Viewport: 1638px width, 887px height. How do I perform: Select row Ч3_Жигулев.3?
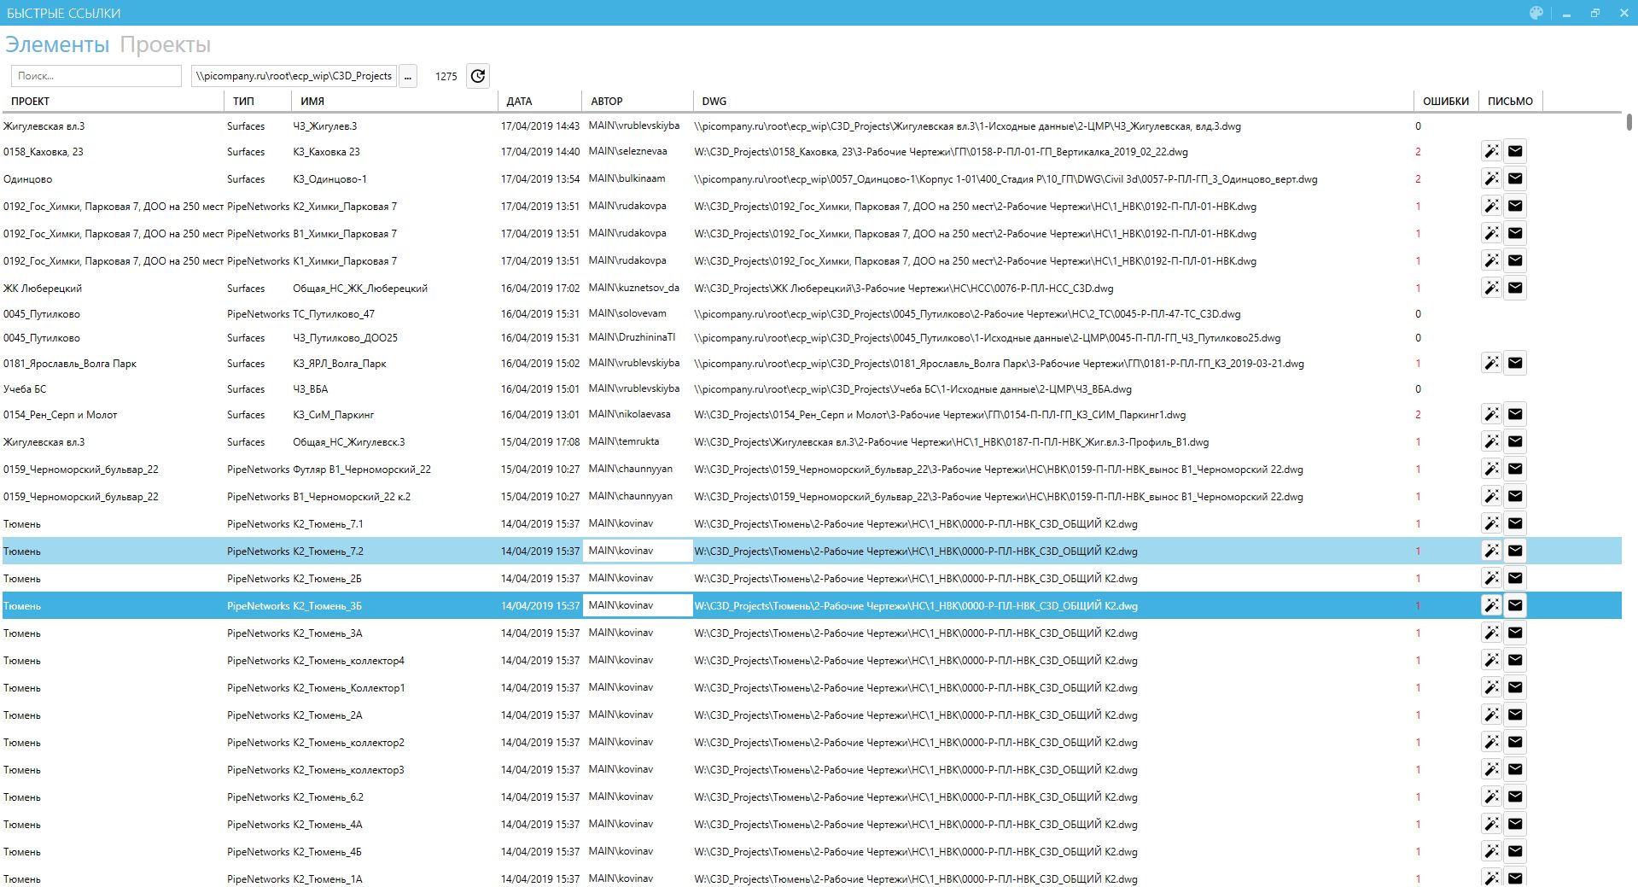812,125
